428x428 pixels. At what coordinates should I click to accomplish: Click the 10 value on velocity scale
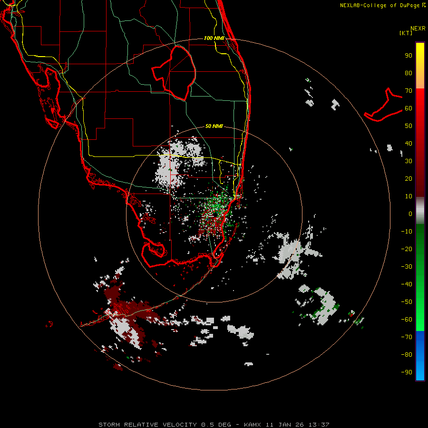[409, 196]
